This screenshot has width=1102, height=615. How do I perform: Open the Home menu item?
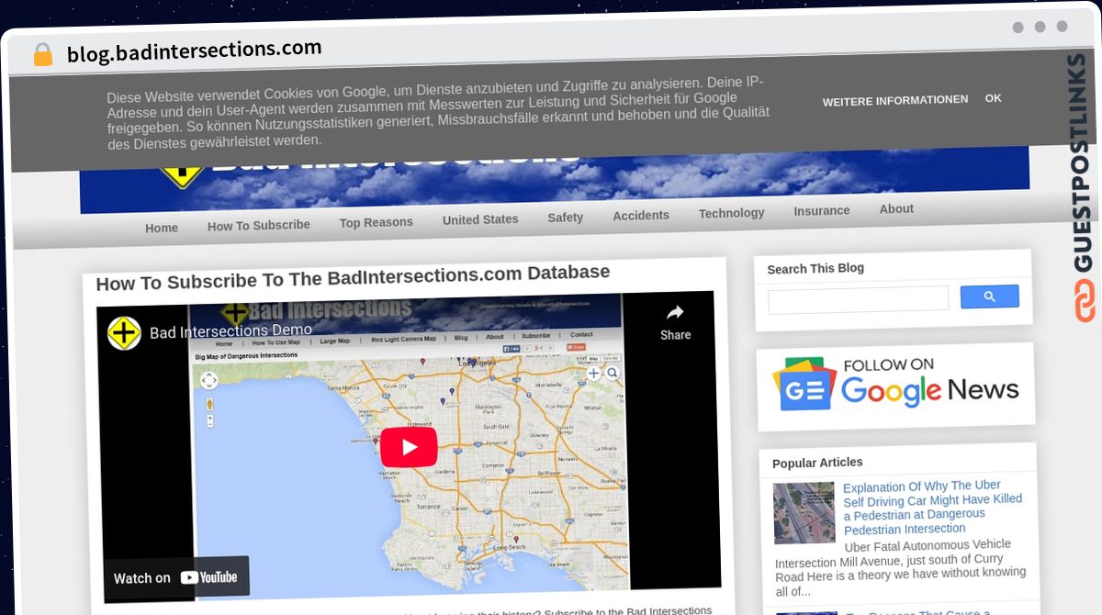point(162,228)
